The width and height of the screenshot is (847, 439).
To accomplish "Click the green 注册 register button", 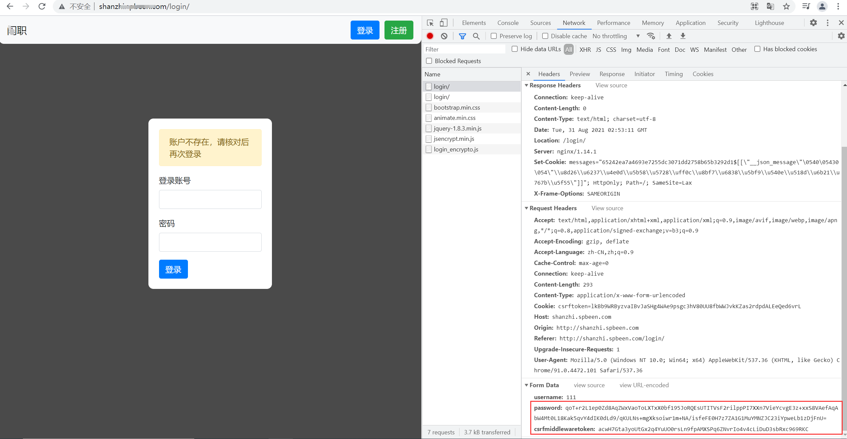I will tap(398, 30).
